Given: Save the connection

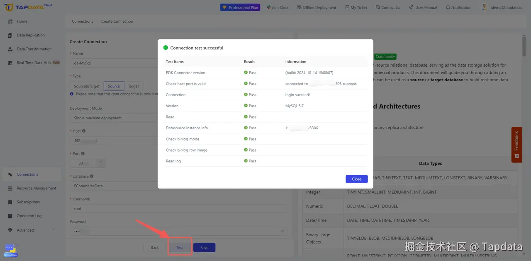Looking at the screenshot, I should point(204,248).
